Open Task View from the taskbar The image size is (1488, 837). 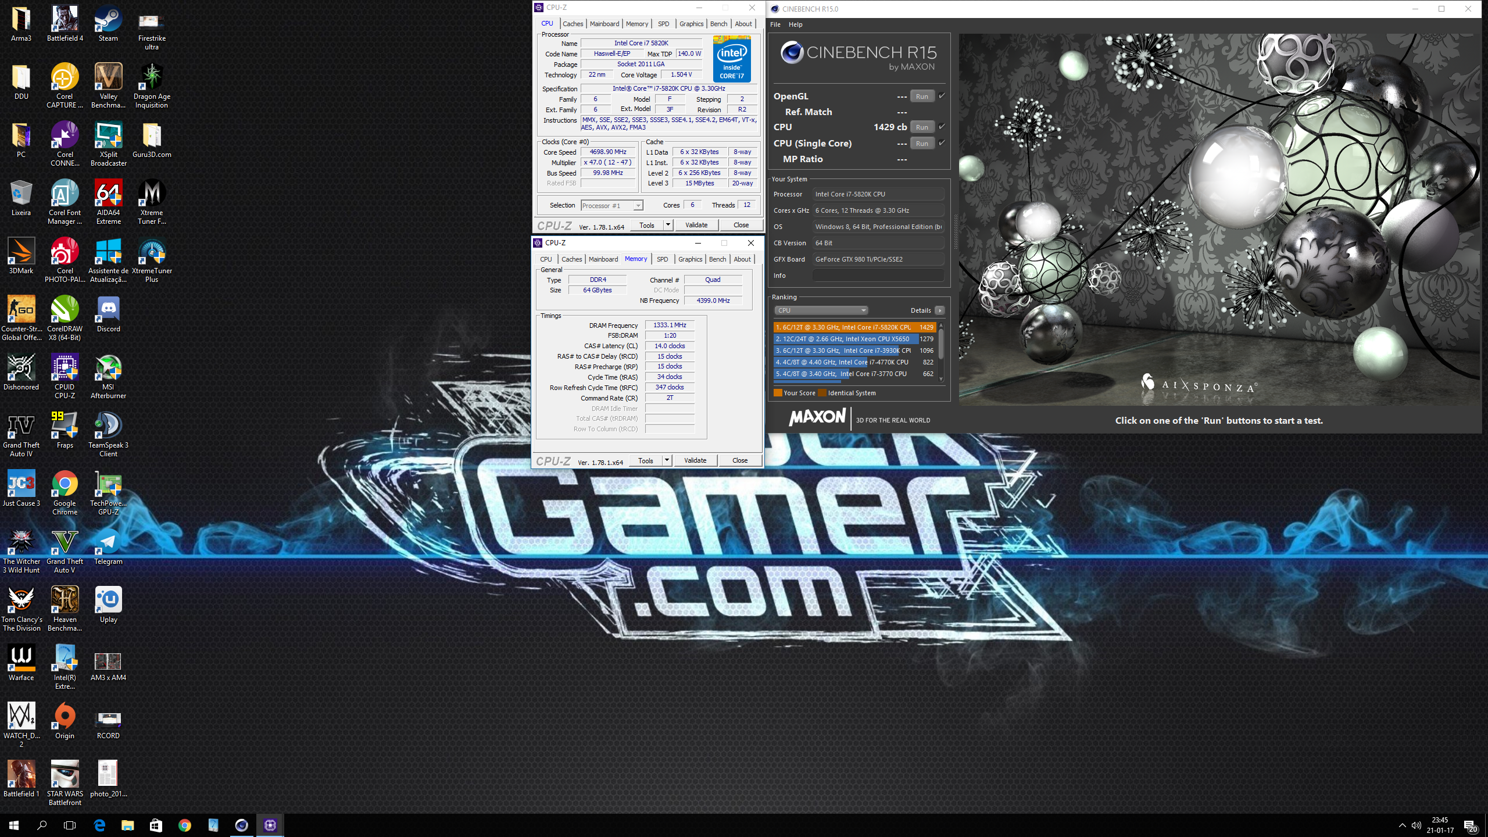pyautogui.click(x=70, y=825)
